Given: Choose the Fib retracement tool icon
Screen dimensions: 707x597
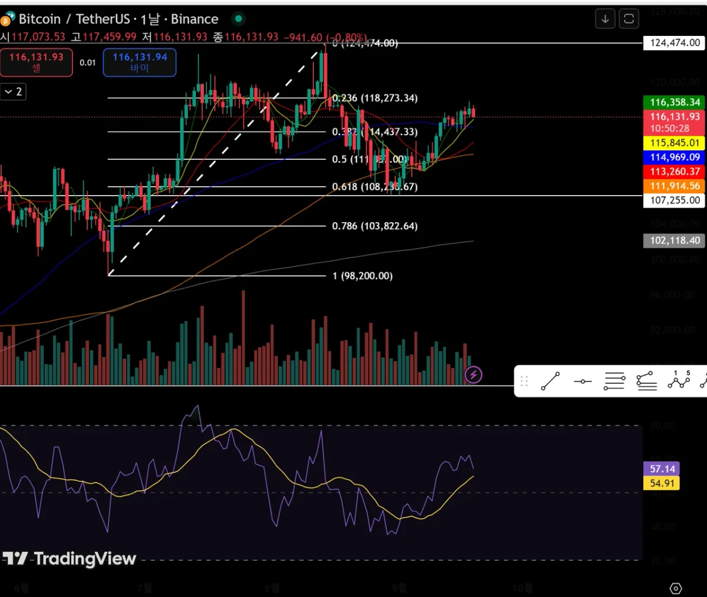Looking at the screenshot, I should (615, 381).
